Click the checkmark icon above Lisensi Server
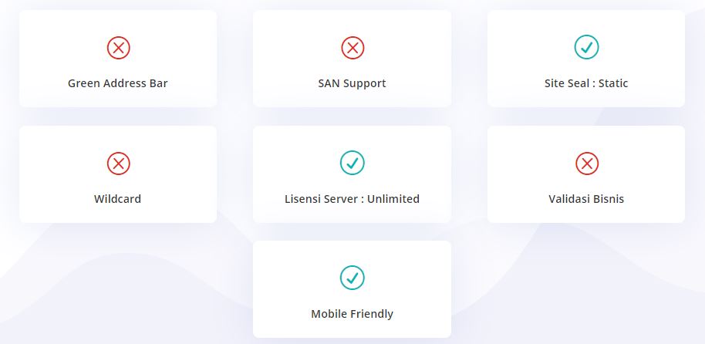The height and width of the screenshot is (344, 705). click(x=352, y=163)
